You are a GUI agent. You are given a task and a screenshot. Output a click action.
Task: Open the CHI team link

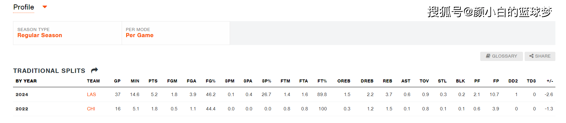(91, 109)
